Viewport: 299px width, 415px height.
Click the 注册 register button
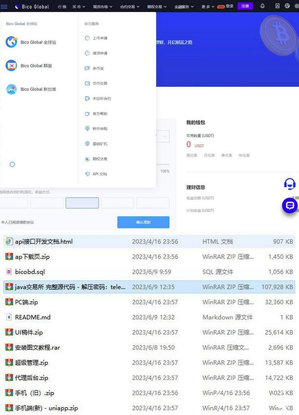[245, 6]
